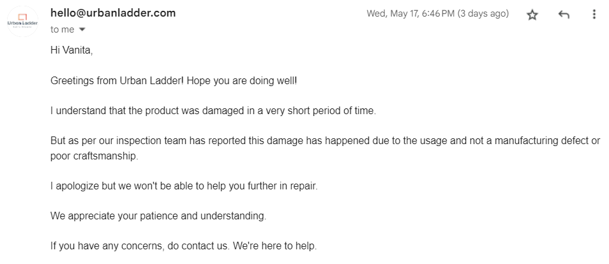The width and height of the screenshot is (609, 264).
Task: Click the "I apologize but we won't" sentence
Action: pos(184,186)
